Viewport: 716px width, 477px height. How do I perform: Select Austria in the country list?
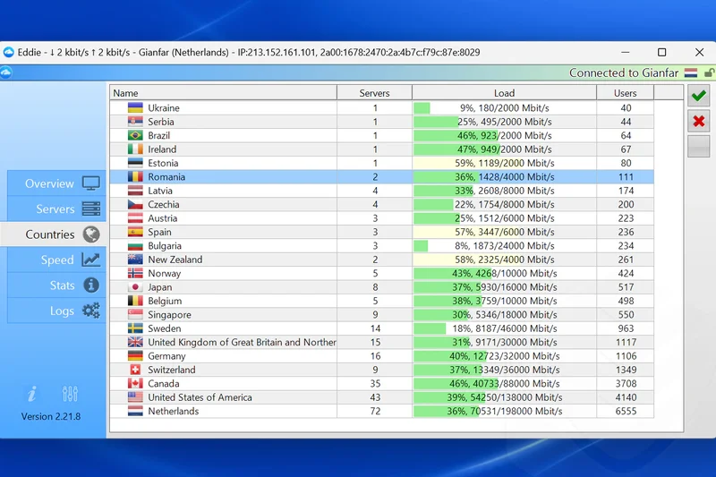coord(382,218)
